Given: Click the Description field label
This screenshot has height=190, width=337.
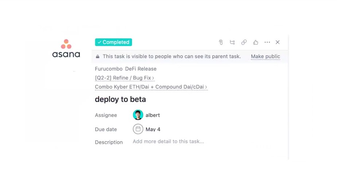Looking at the screenshot, I should [109, 142].
